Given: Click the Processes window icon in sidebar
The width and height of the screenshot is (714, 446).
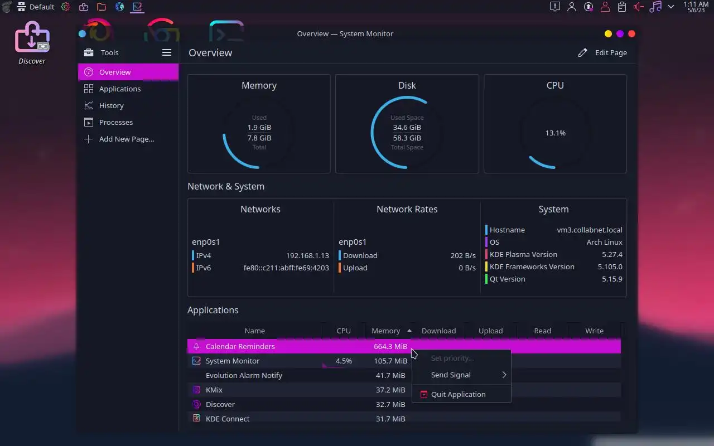Looking at the screenshot, I should pyautogui.click(x=88, y=122).
